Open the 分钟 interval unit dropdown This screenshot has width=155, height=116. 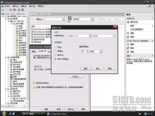pyautogui.click(x=101, y=51)
